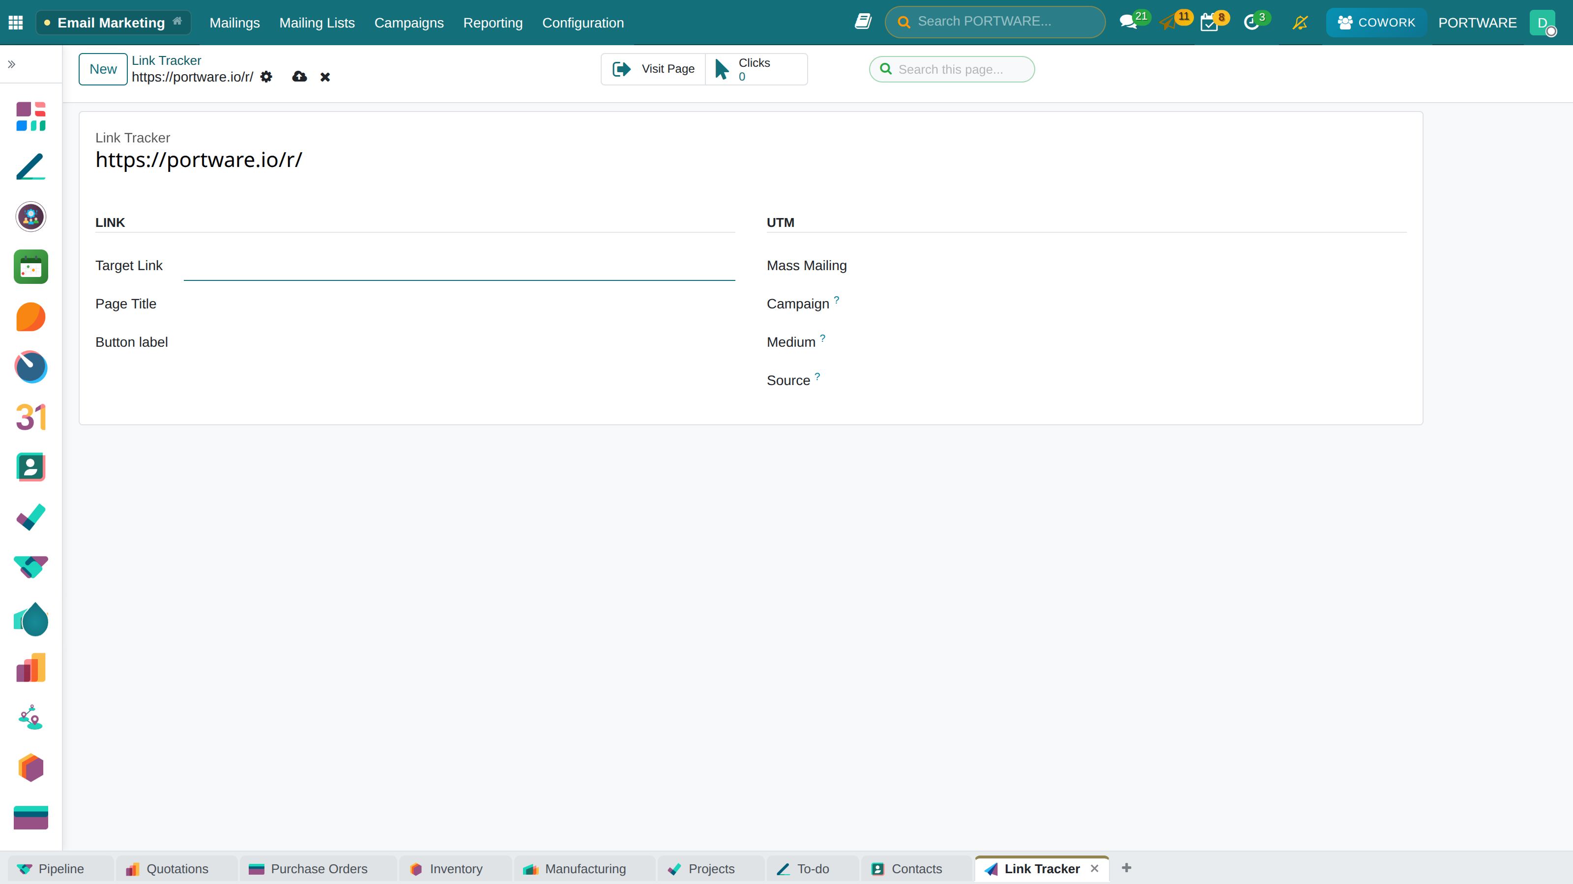Screen dimensions: 1573x884
Task: Open the knowledge book icon in navbar
Action: (x=863, y=22)
